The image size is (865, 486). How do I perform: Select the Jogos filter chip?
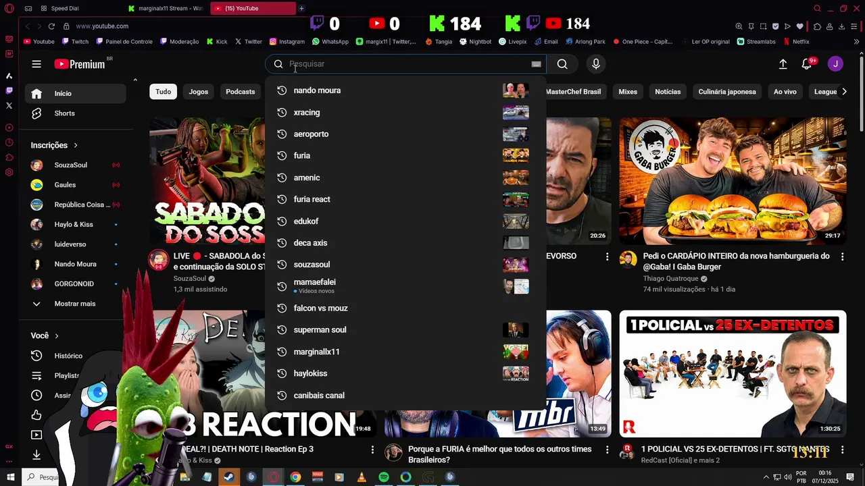199,92
